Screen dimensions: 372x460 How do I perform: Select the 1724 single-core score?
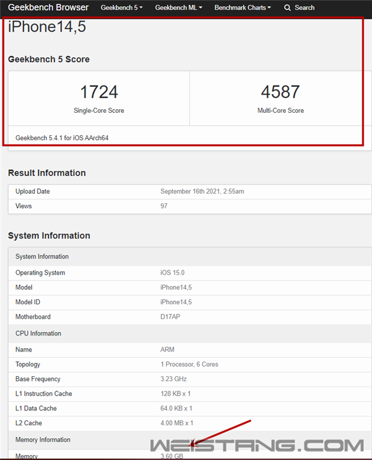click(x=99, y=92)
